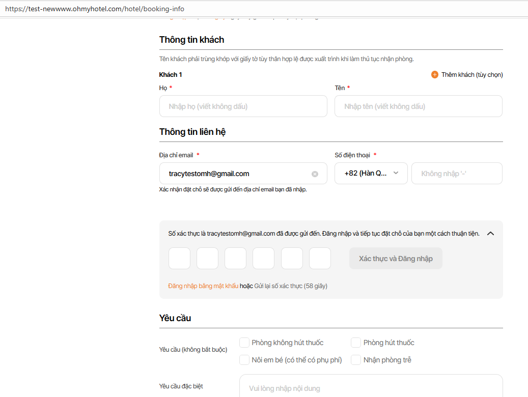Tick the 'Nhận phòng trễ' checkbox
Viewport: 528px width, 397px height.
click(356, 360)
